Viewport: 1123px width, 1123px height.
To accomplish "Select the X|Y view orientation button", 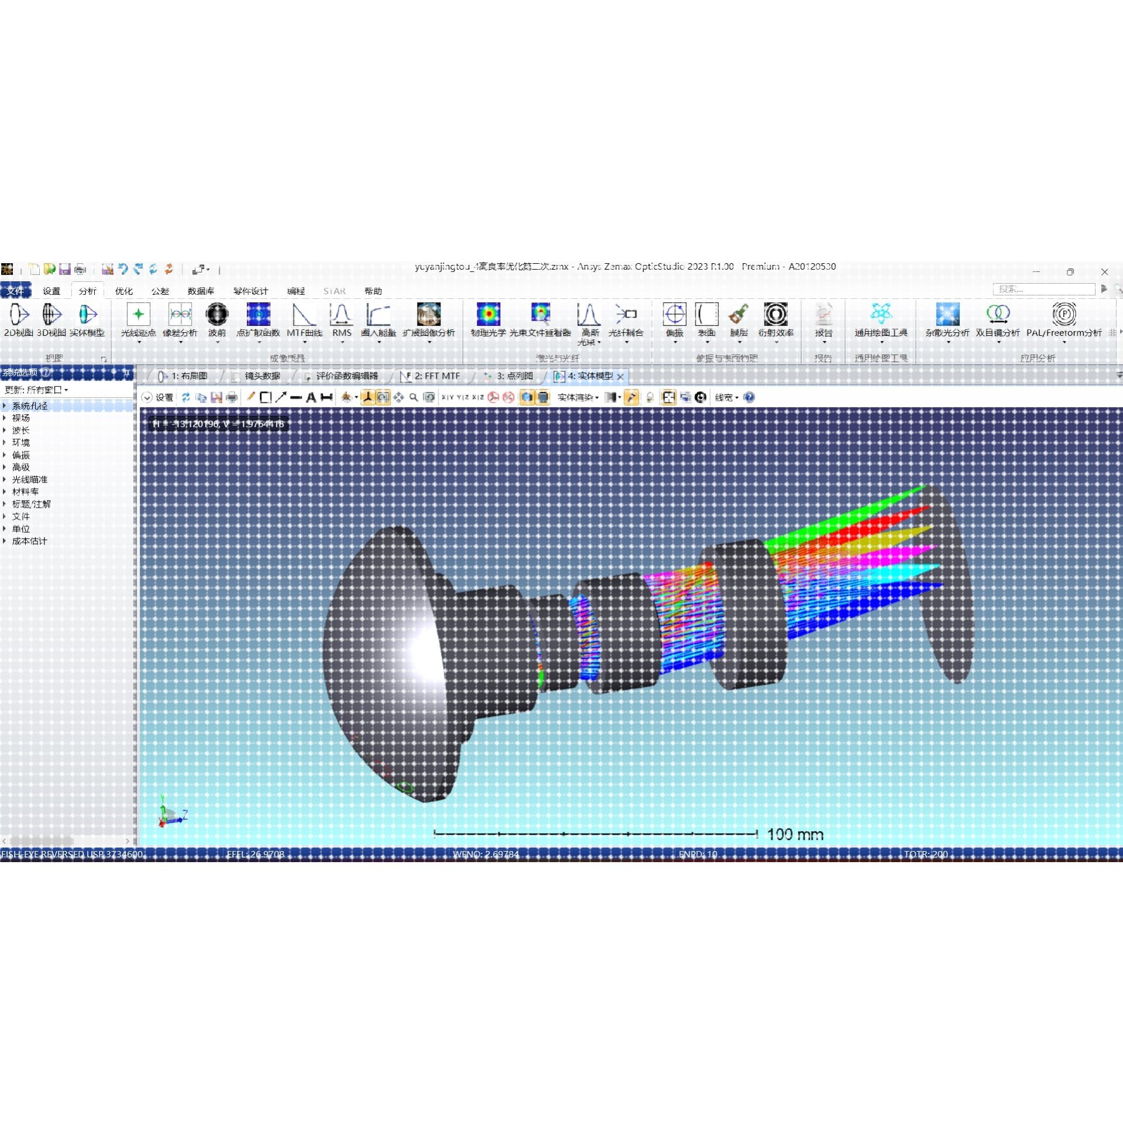I will click(x=447, y=398).
